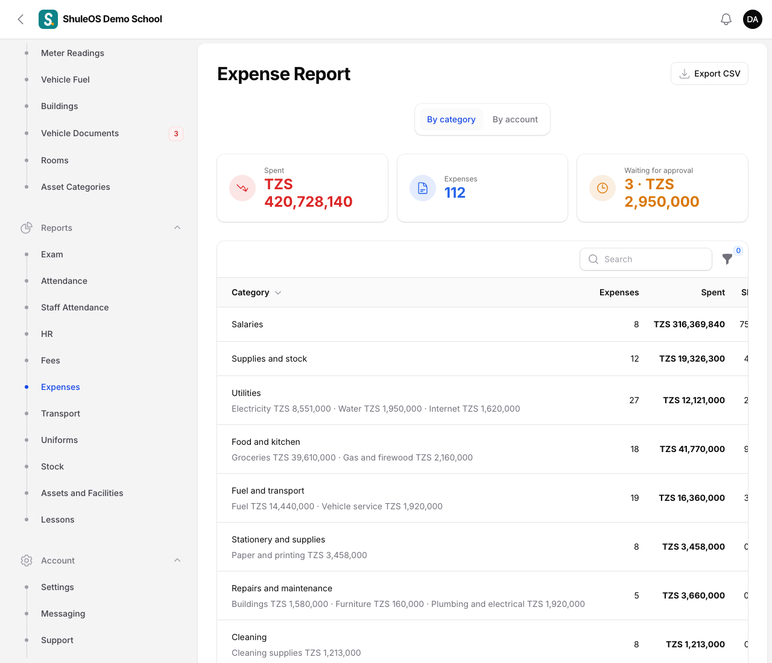Open the Uniforms report
Image resolution: width=772 pixels, height=663 pixels.
pyautogui.click(x=59, y=440)
